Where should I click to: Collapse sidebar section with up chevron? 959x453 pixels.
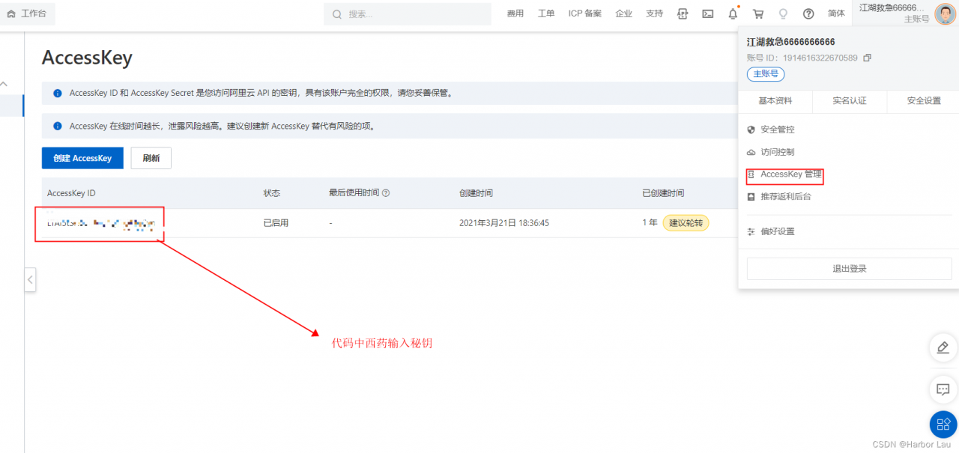click(3, 84)
